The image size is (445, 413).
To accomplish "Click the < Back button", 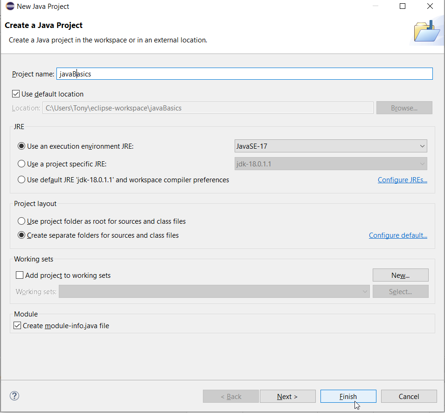I will [x=231, y=396].
